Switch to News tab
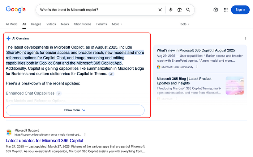The image size is (253, 157). 65,24
